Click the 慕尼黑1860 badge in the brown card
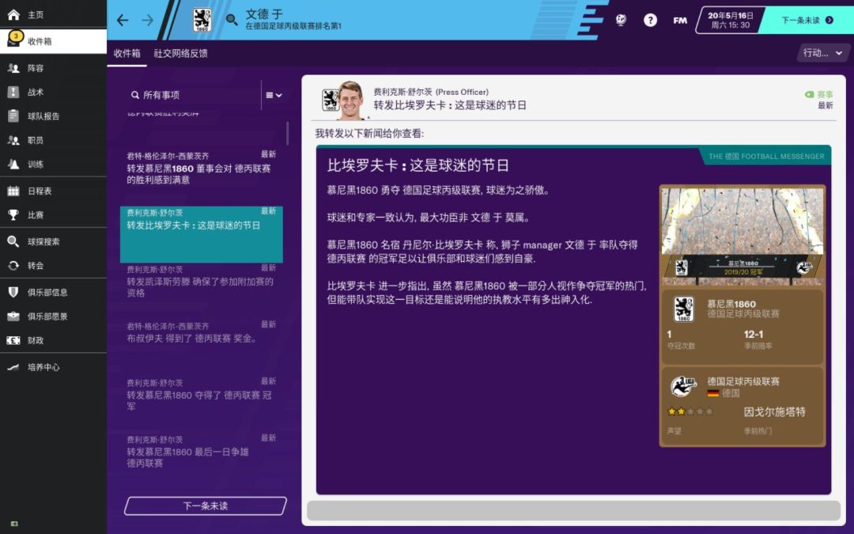This screenshot has width=854, height=534. tap(683, 309)
